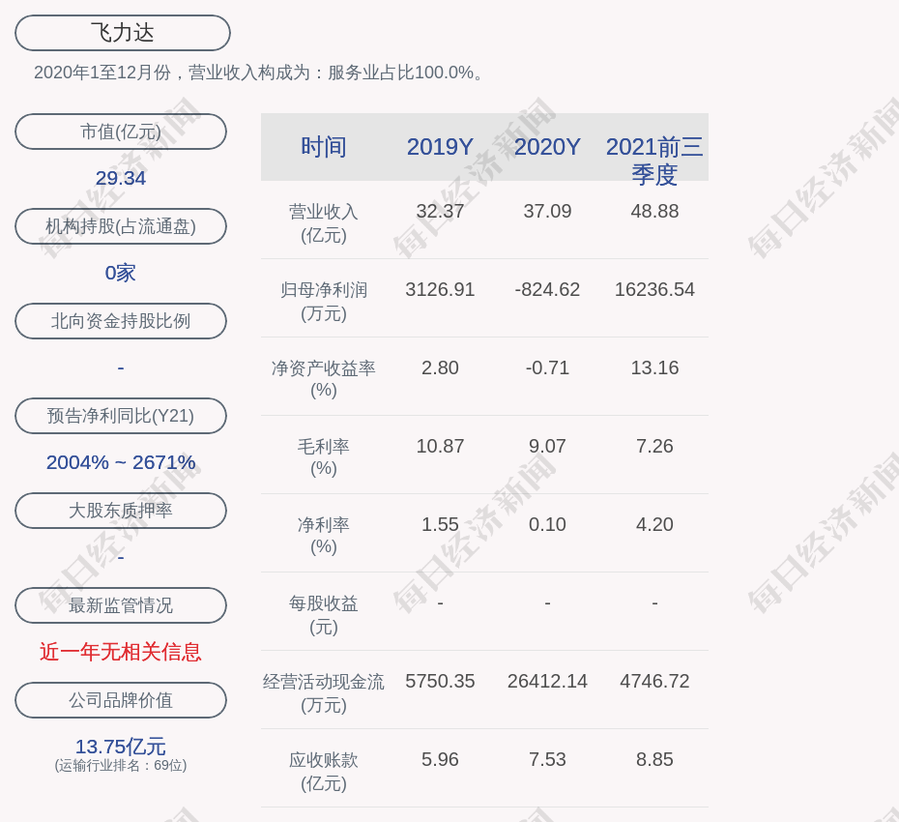Click the 营业收入(亿元) row label
Image resolution: width=899 pixels, height=822 pixels.
tap(324, 223)
